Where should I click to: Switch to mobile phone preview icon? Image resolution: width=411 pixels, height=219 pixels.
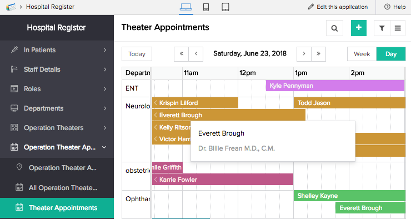tap(206, 7)
